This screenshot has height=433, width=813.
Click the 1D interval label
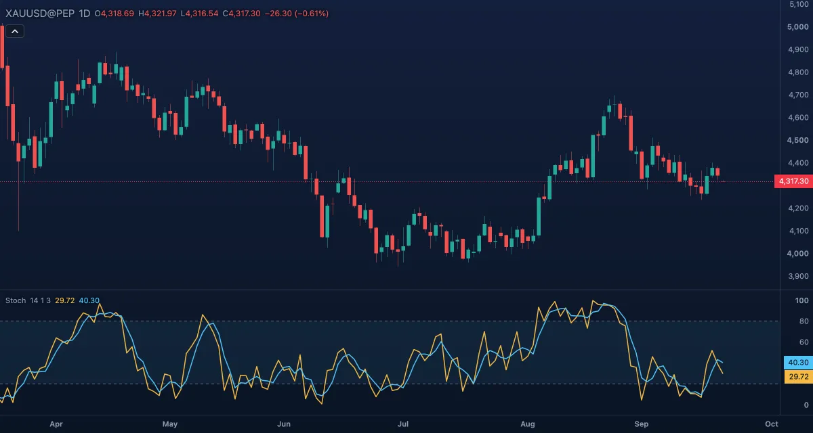pyautogui.click(x=85, y=14)
